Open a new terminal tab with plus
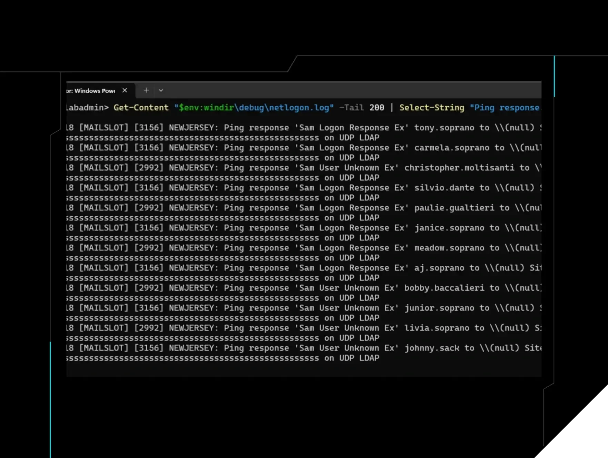 click(146, 90)
